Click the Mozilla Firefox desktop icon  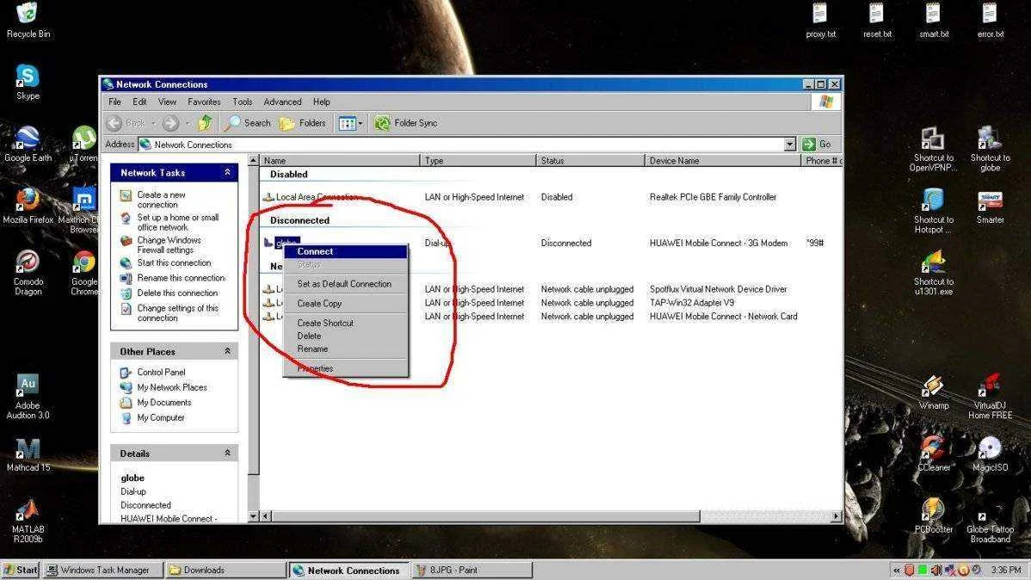point(28,206)
